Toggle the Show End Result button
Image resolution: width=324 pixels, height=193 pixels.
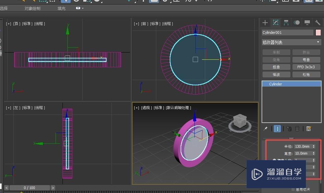pos(277,129)
